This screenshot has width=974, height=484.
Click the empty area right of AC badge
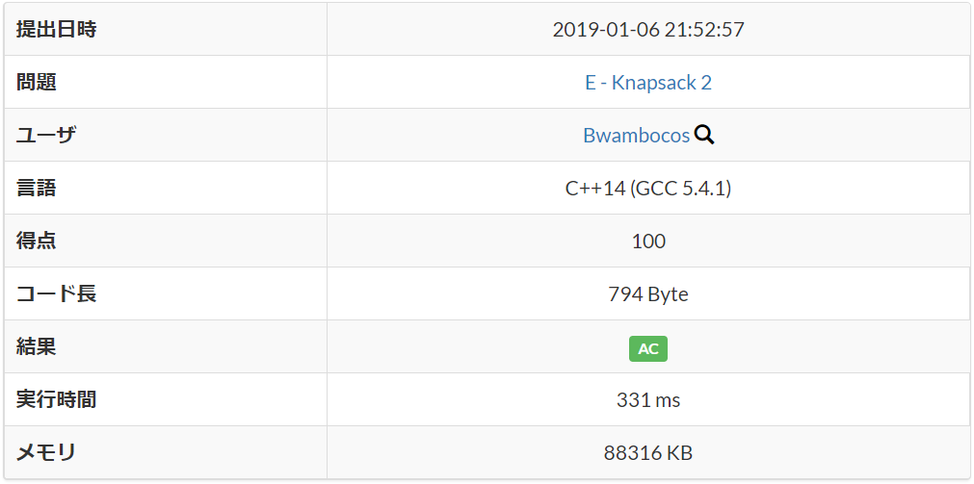[x=819, y=347]
